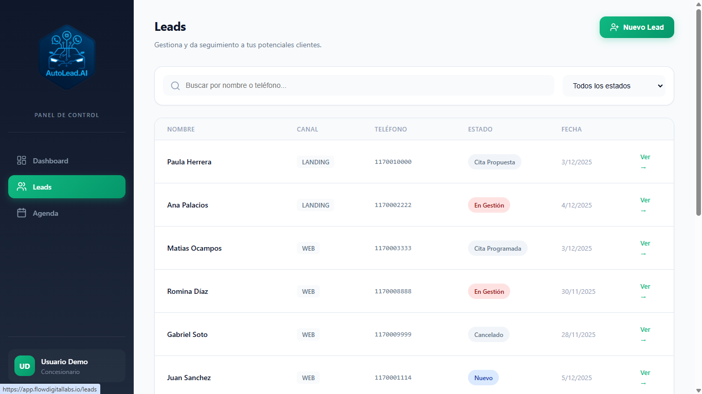Click the ESTADO column header

tap(480, 129)
